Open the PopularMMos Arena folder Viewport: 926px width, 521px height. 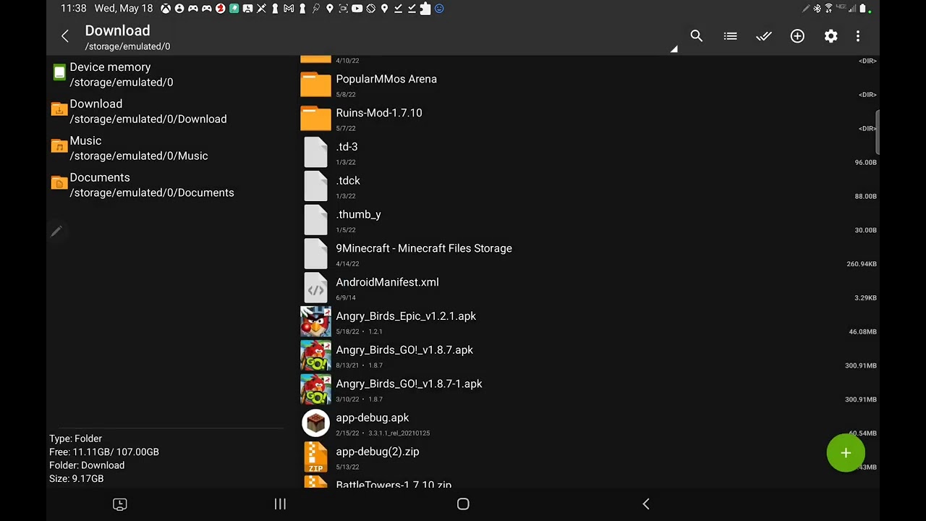pyautogui.click(x=587, y=85)
